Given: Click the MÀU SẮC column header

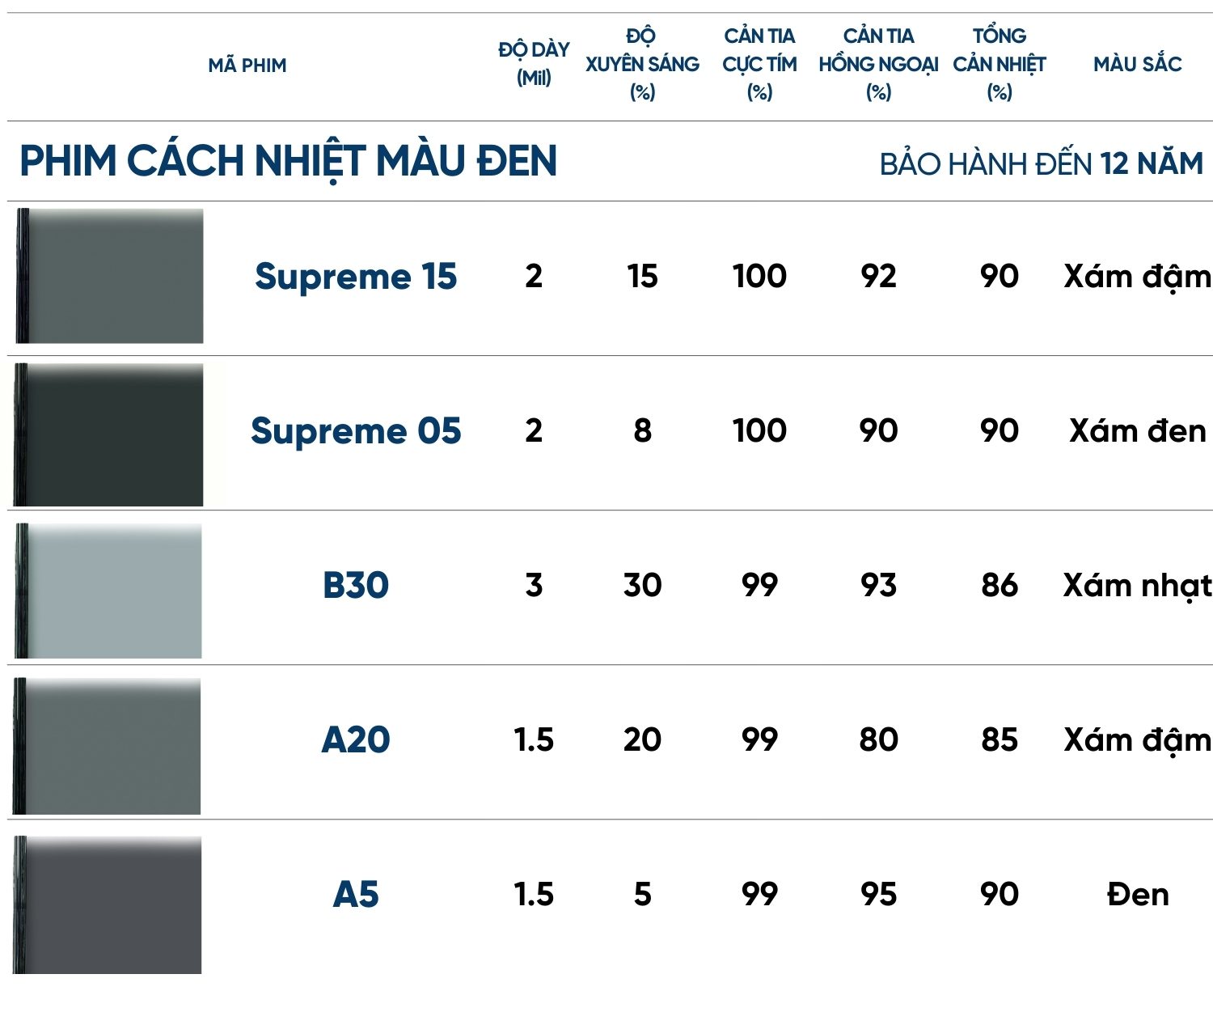Looking at the screenshot, I should coord(1138,64).
